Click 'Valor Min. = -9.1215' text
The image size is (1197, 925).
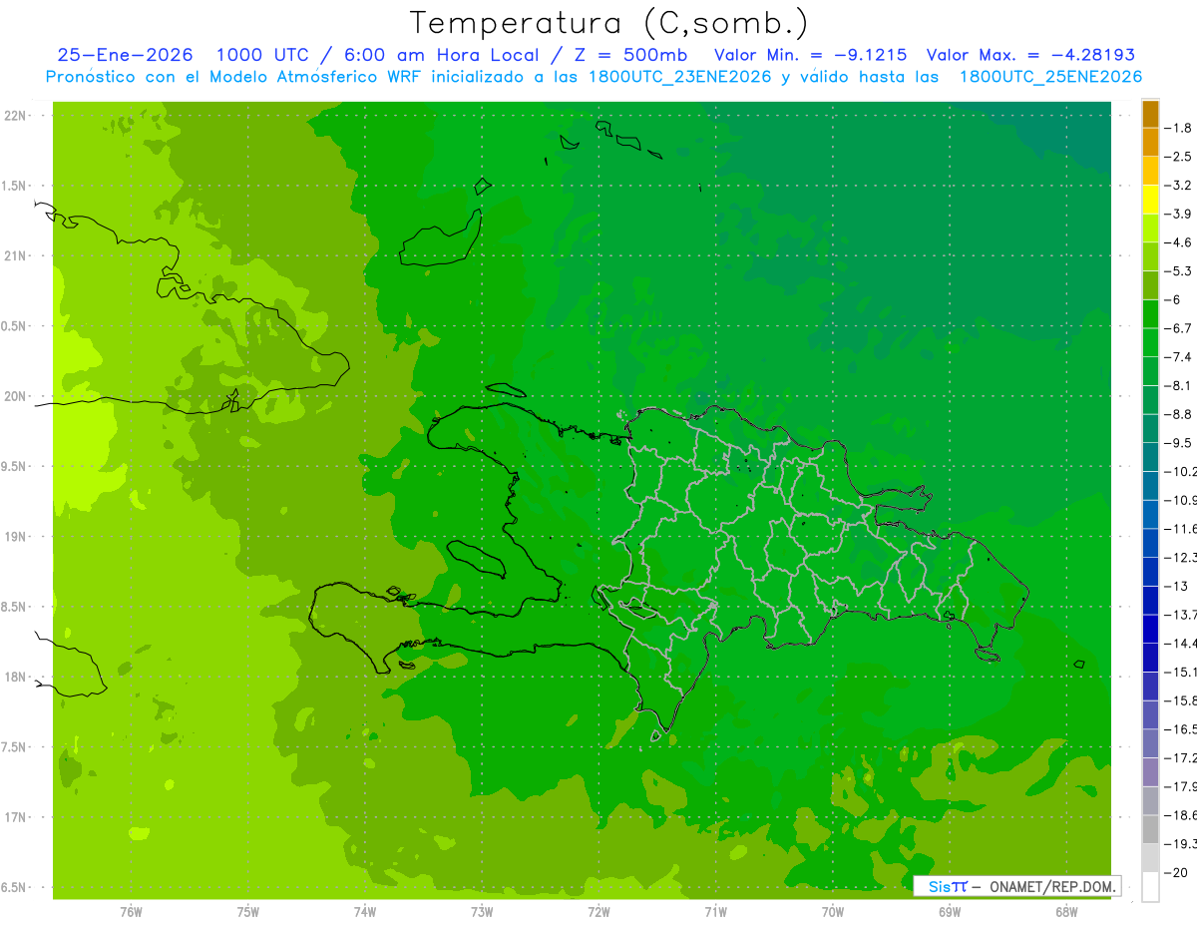(x=811, y=56)
